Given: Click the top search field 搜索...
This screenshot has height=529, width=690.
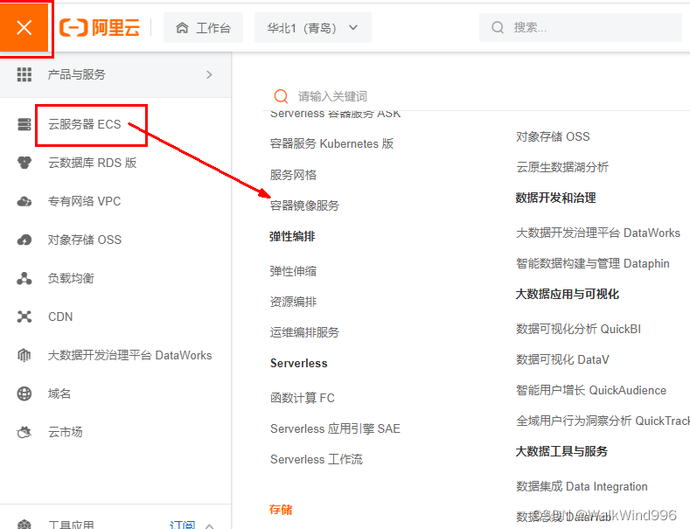Looking at the screenshot, I should click(581, 27).
